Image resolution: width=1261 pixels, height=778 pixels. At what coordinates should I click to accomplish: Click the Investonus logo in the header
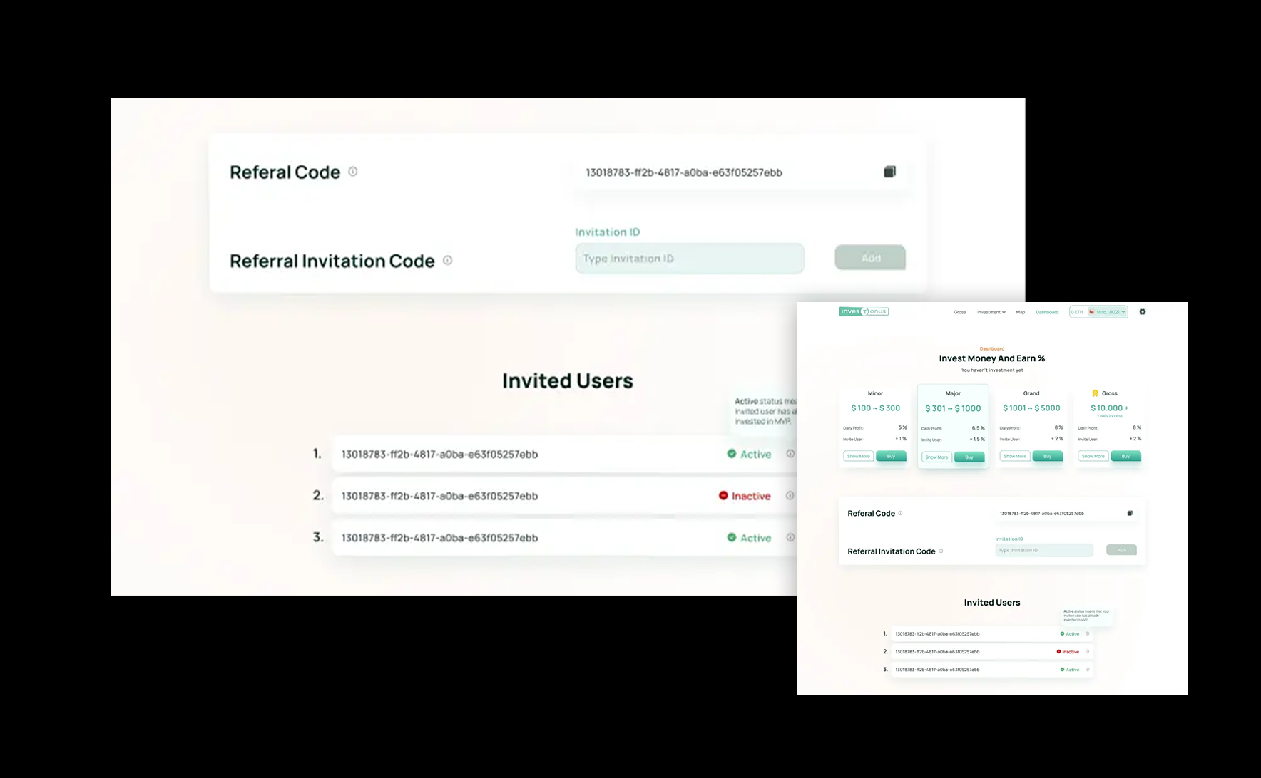click(x=864, y=311)
